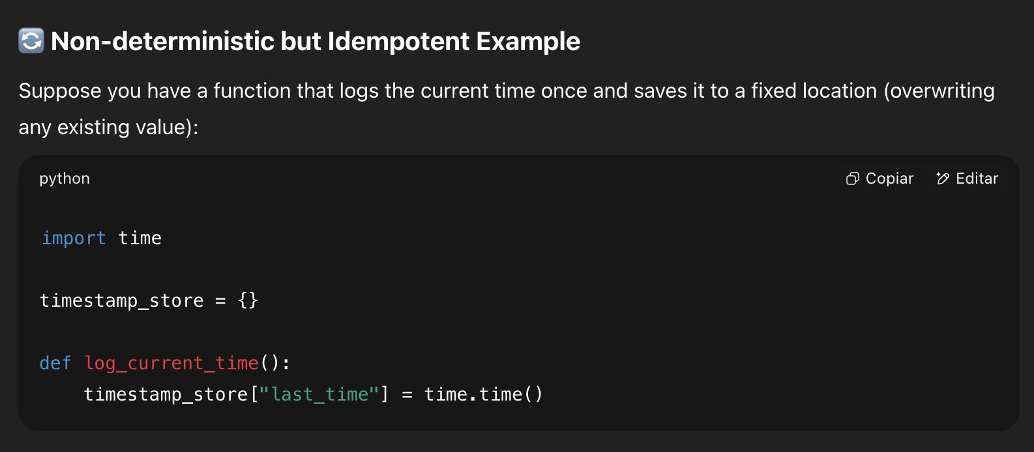Click the word '(overwriting' in the paragraph
1034x452 pixels.
point(939,91)
